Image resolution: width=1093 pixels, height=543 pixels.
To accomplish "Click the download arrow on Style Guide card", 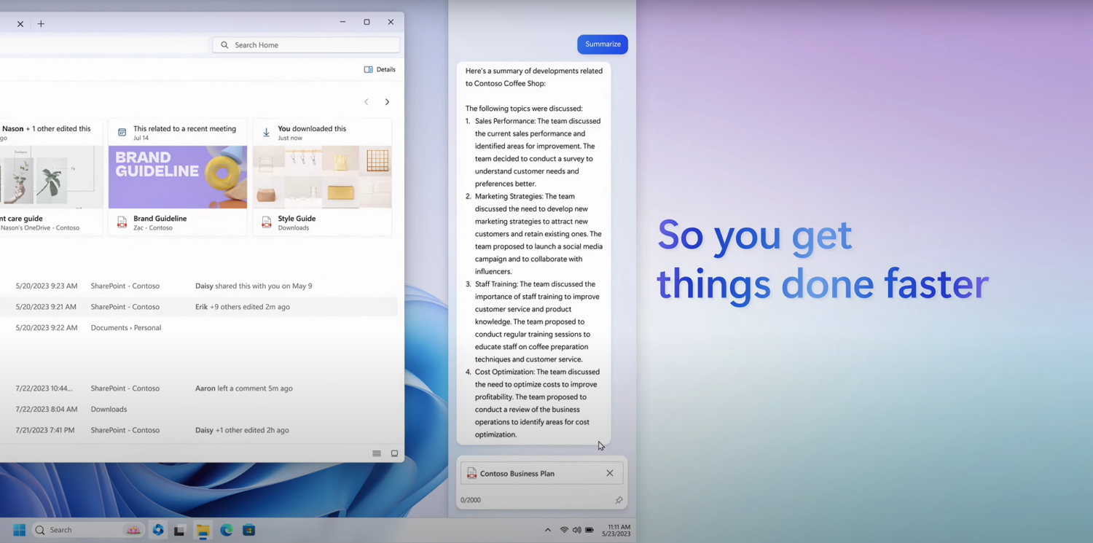I will 266,133.
